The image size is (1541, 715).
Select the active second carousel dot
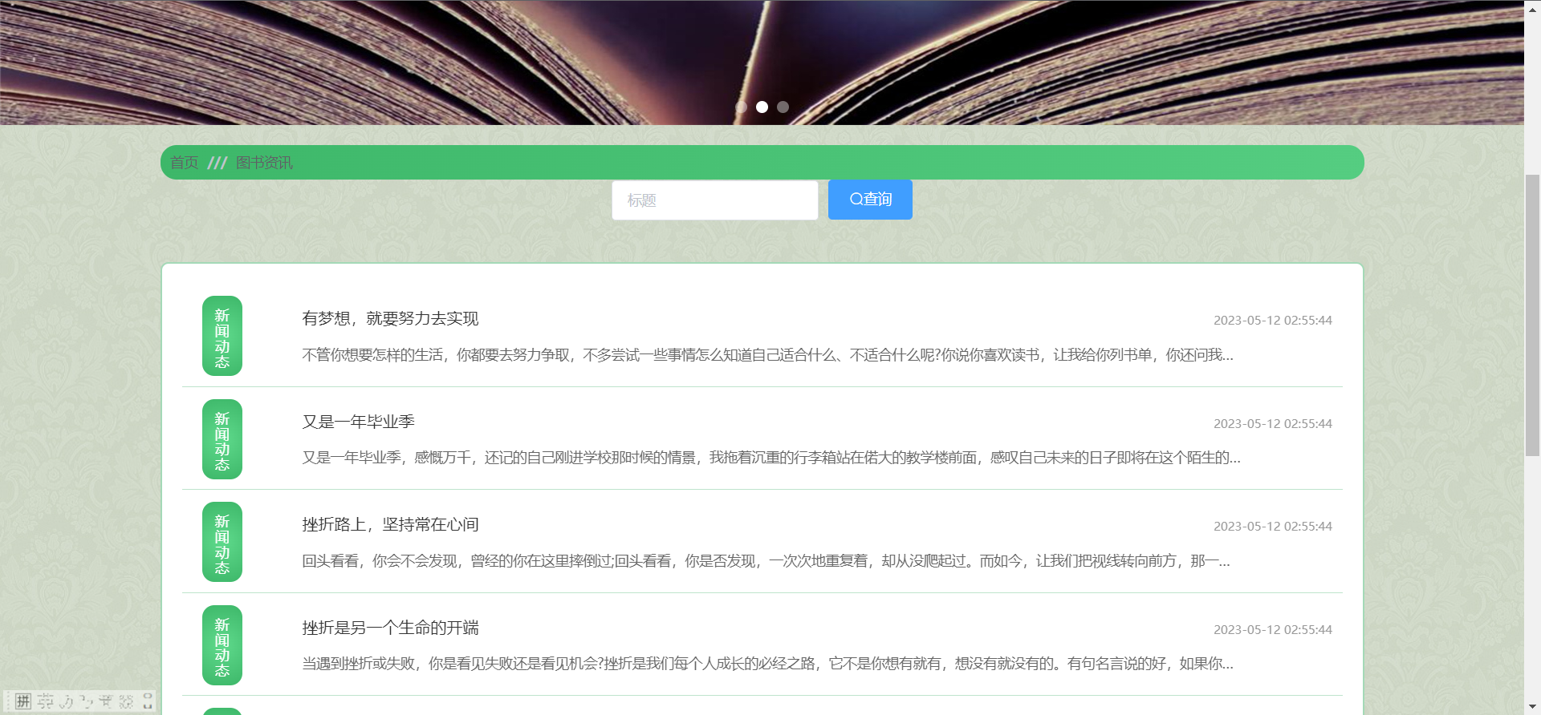pyautogui.click(x=762, y=107)
